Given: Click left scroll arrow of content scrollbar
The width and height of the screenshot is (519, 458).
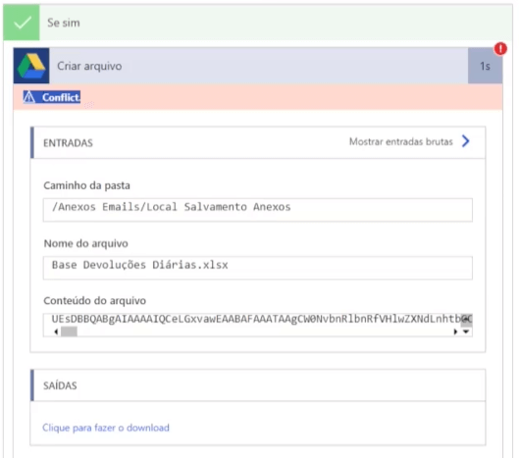Looking at the screenshot, I should pyautogui.click(x=56, y=331).
